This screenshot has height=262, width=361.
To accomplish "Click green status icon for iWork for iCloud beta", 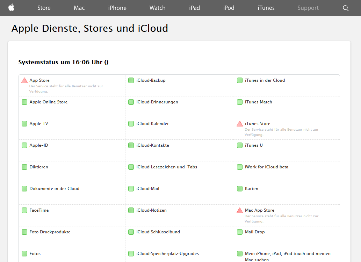I will [x=240, y=167].
